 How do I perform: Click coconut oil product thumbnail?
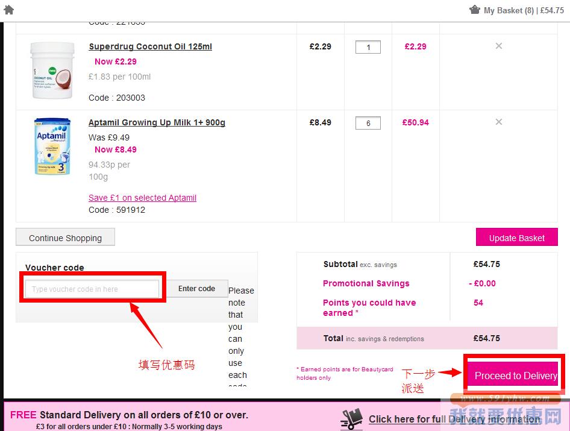pyautogui.click(x=52, y=70)
